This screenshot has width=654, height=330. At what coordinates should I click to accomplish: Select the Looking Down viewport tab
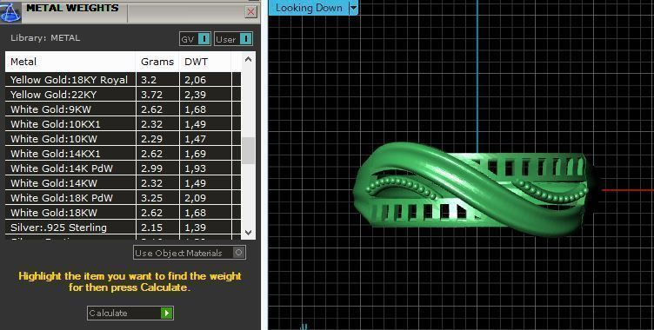point(309,8)
